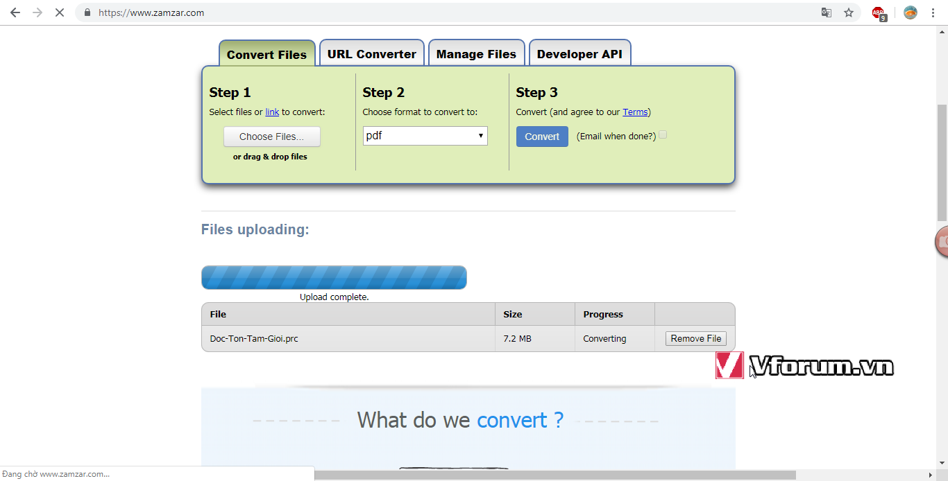Viewport: 948px width, 481px height.
Task: Tick the Email when done checkbox
Action: coord(663,135)
